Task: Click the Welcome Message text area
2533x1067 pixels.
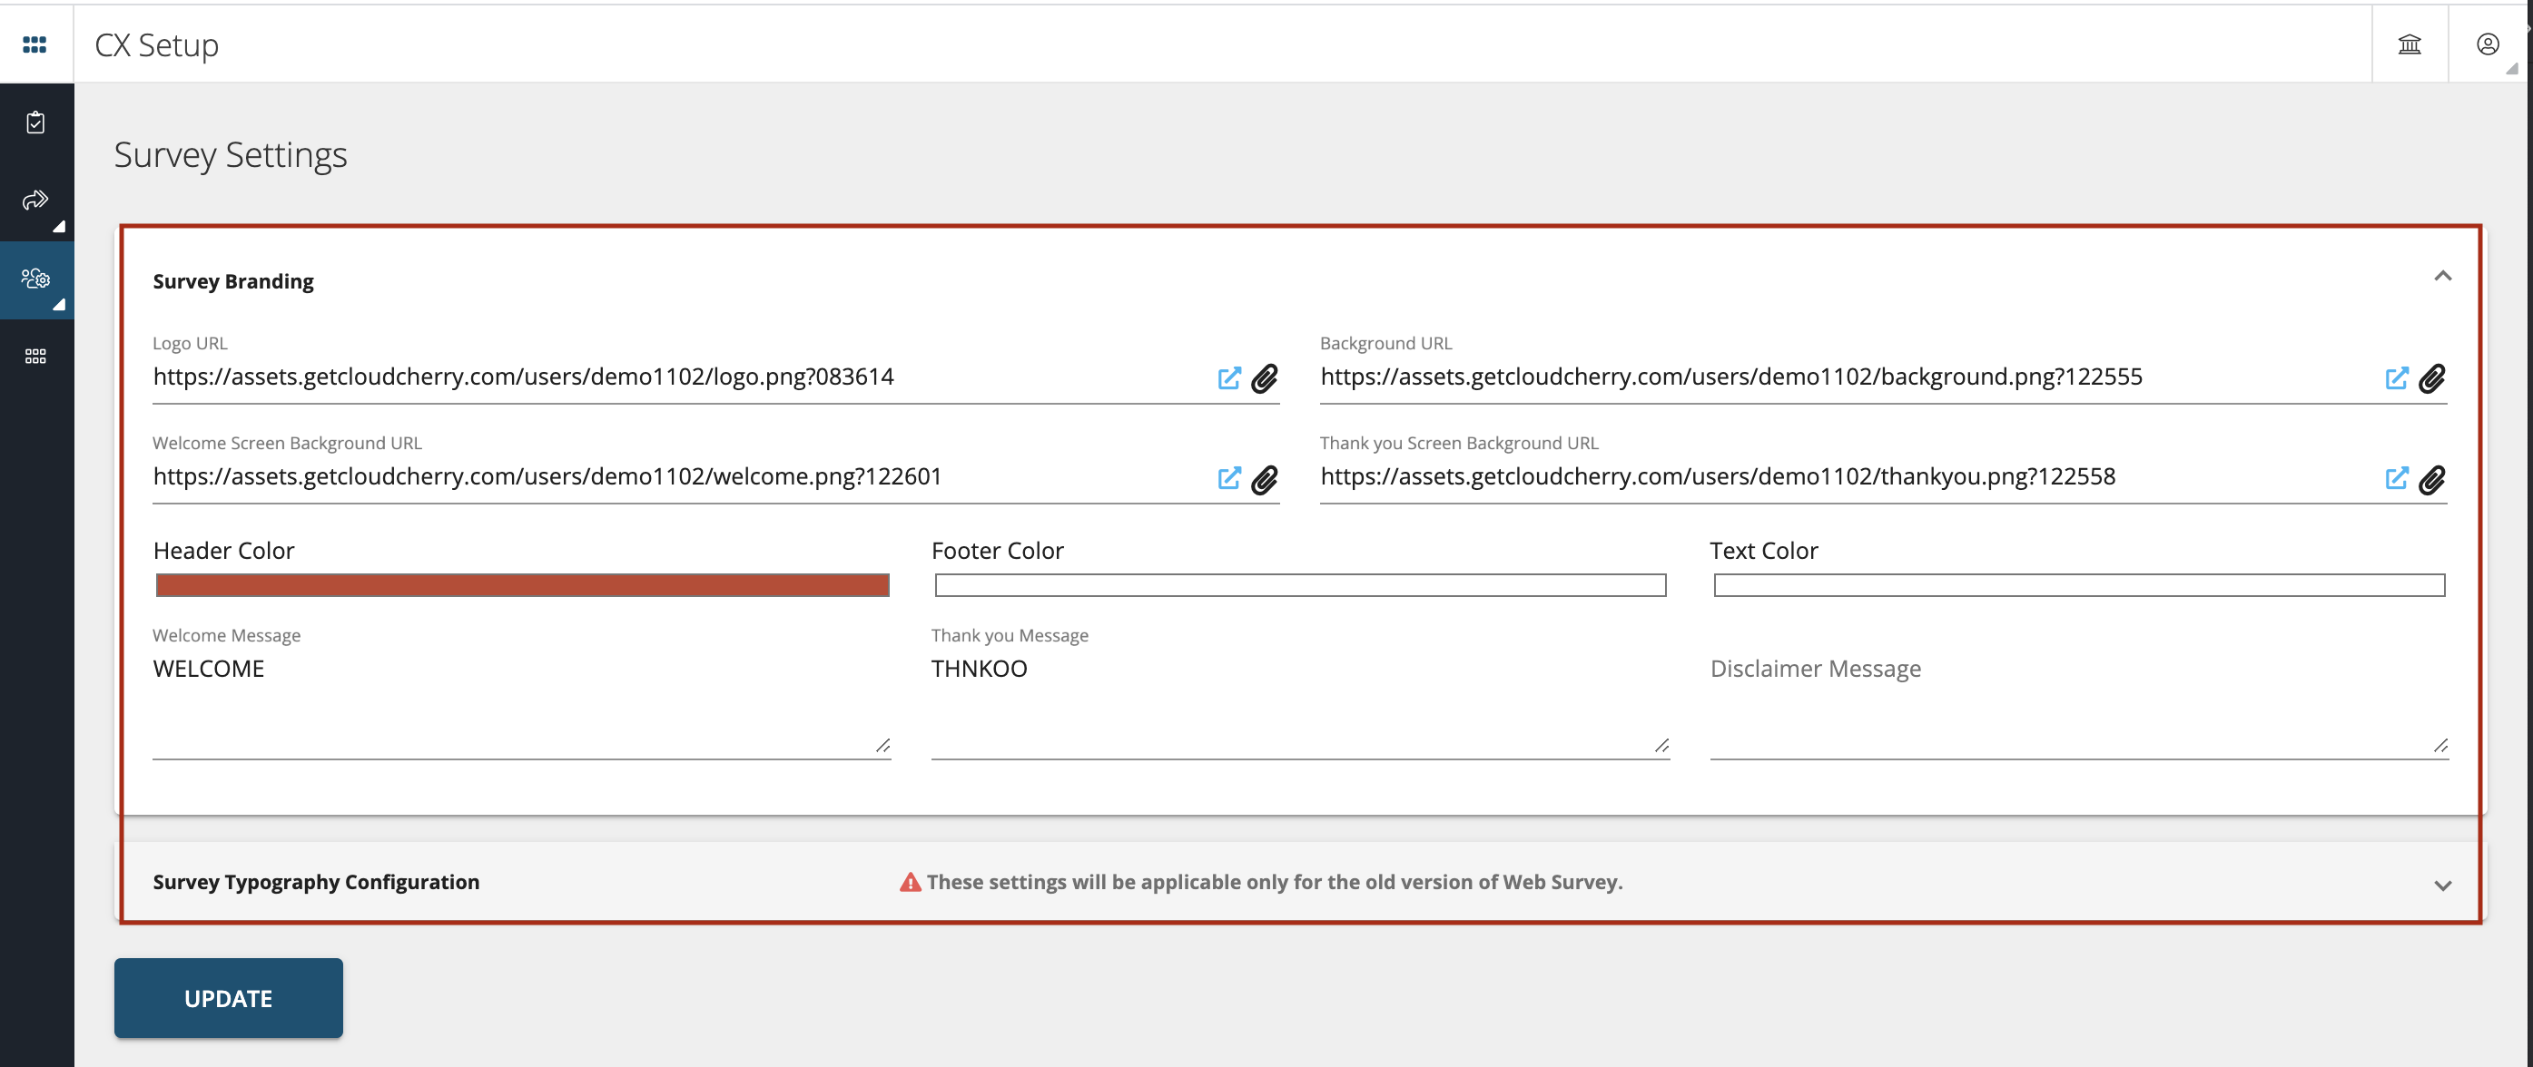Action: click(x=521, y=704)
